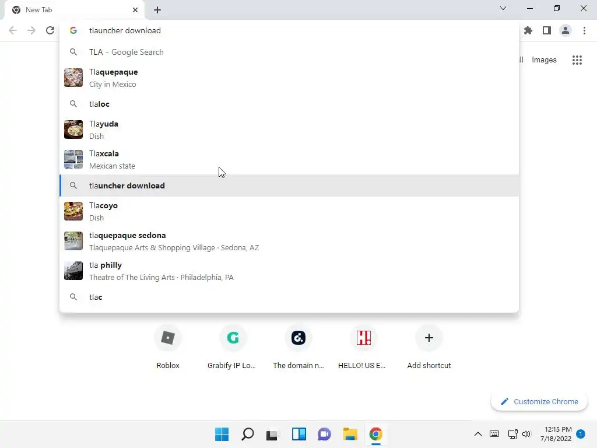Choose the tla philly suggestion
The height and width of the screenshot is (448, 597).
tap(289, 271)
